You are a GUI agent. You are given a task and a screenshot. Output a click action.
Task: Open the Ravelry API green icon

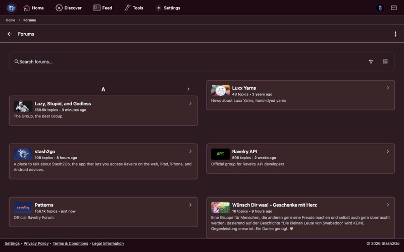220,154
